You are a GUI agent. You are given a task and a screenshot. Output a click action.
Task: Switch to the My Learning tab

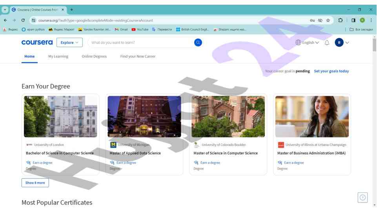[x=58, y=56]
